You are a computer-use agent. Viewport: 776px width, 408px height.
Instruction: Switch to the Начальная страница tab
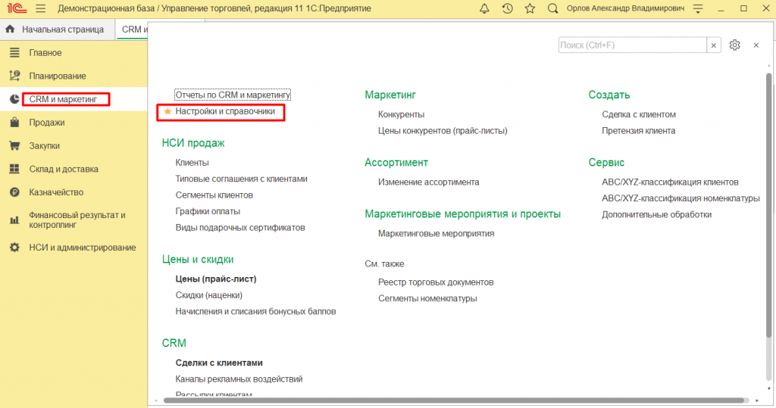click(56, 30)
